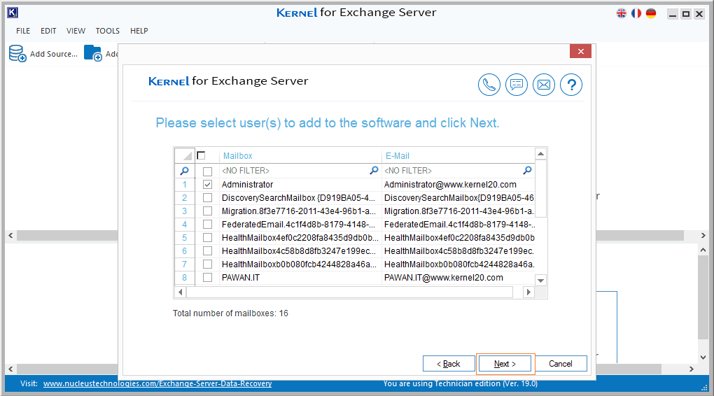Check the FederatedEmail.4c1f4d8b checkbox
The width and height of the screenshot is (714, 396).
click(x=208, y=224)
